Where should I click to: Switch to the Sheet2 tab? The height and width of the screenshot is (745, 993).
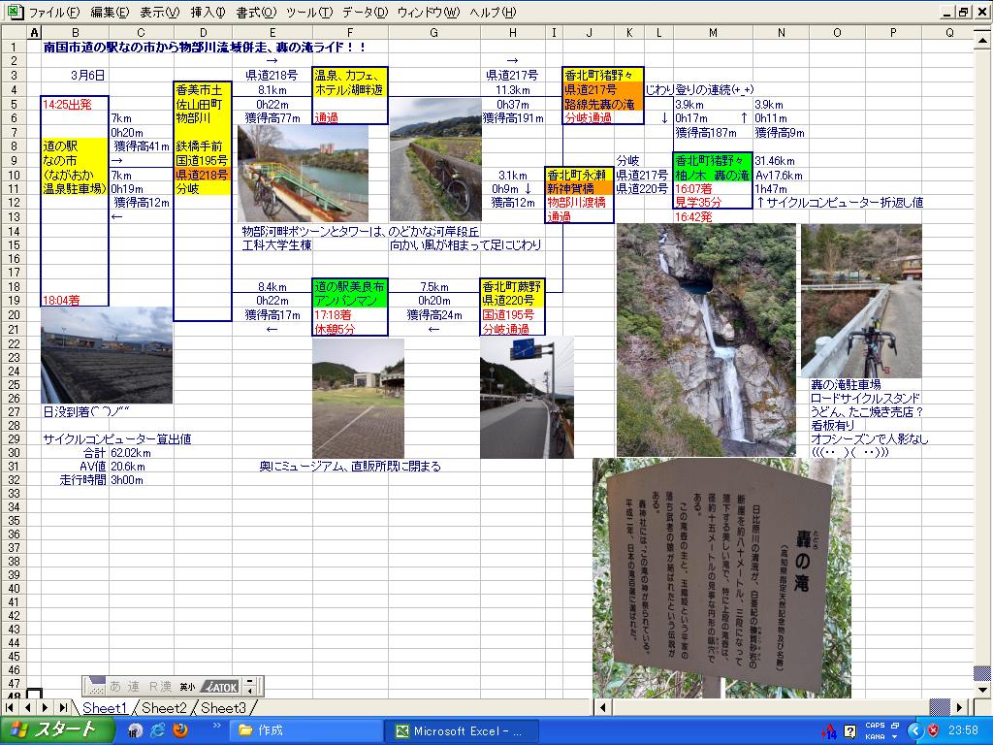pos(163,708)
